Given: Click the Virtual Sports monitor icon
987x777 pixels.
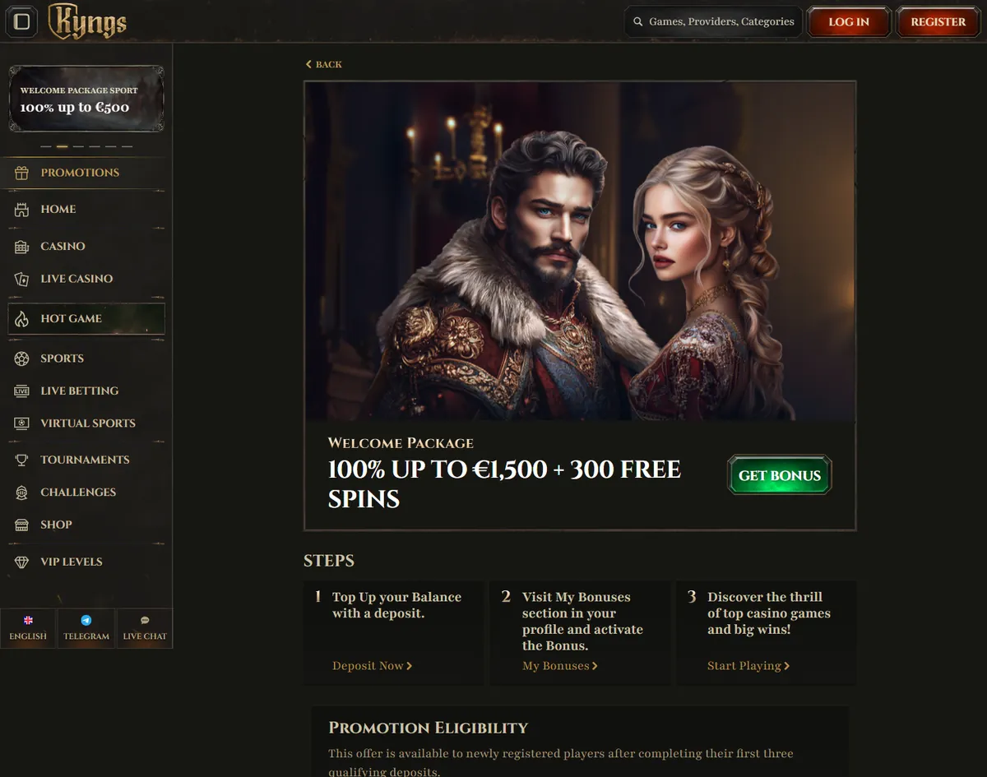Looking at the screenshot, I should click(x=22, y=423).
